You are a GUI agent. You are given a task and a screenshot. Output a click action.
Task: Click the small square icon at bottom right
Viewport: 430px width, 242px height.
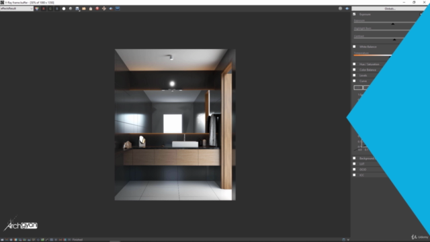point(343,239)
